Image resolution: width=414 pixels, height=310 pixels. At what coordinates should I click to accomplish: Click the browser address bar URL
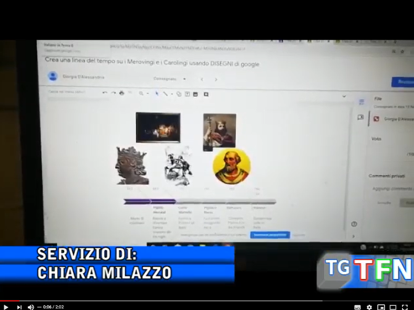pyautogui.click(x=178, y=48)
